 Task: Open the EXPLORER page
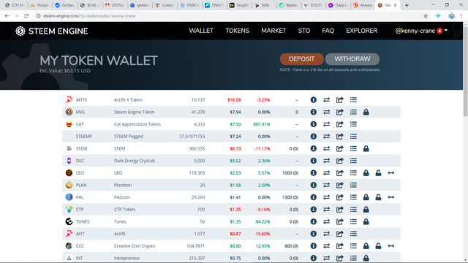pyautogui.click(x=362, y=31)
